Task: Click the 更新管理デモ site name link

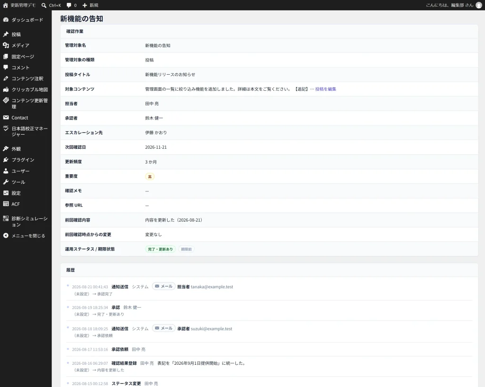Action: point(23,5)
